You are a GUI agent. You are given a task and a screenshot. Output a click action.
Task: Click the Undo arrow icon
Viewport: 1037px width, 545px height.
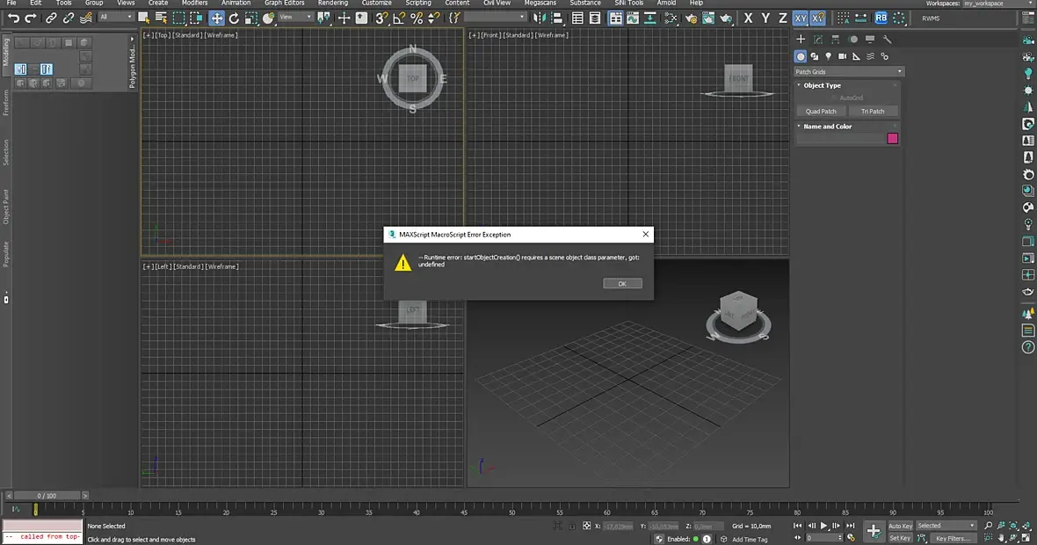coord(13,18)
